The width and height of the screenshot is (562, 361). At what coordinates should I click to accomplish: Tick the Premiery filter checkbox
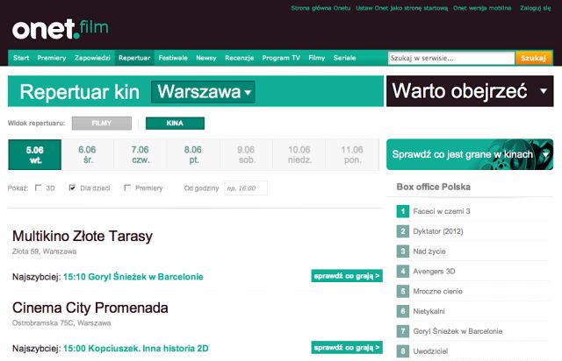tap(127, 188)
